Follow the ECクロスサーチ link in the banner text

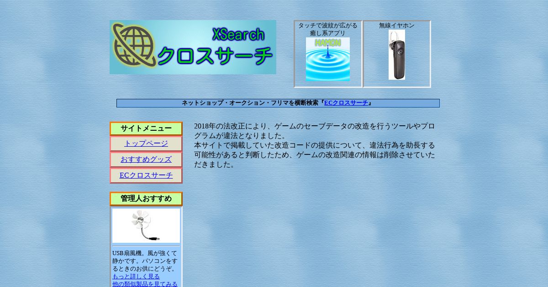point(346,103)
